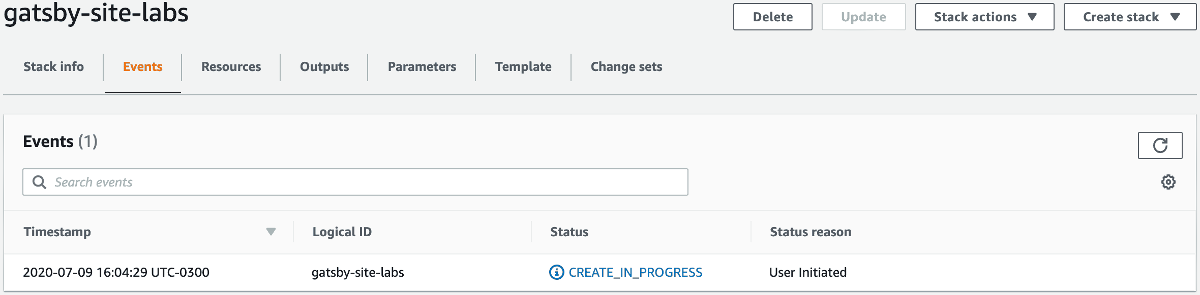Open the CREATE_IN_PROGRESS status link
Image resolution: width=1200 pixels, height=295 pixels.
coord(635,272)
